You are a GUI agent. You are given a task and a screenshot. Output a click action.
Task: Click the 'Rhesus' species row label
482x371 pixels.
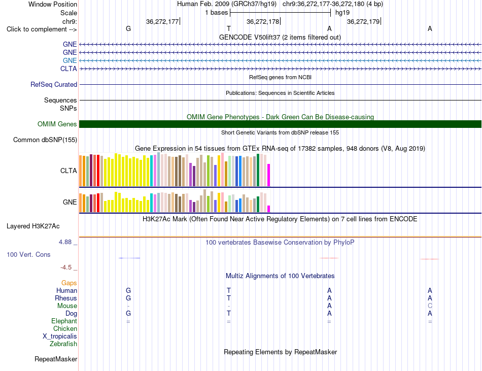tap(66, 298)
